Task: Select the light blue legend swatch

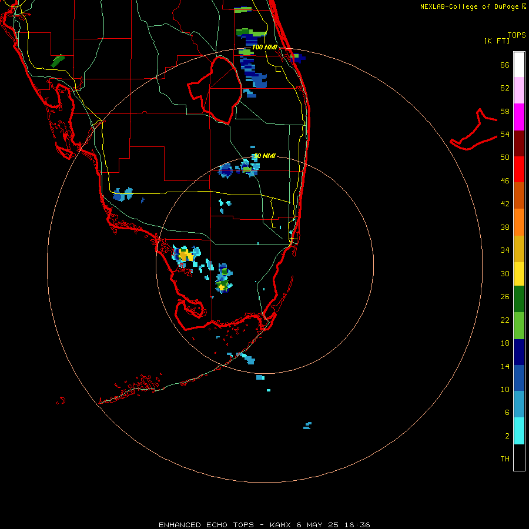Action: point(519,404)
